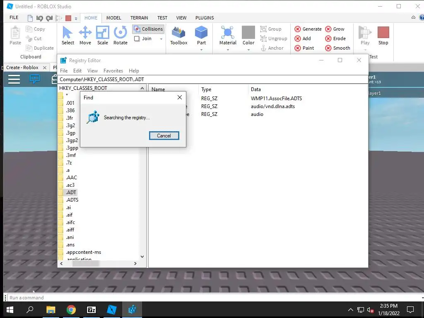The height and width of the screenshot is (318, 424).
Task: Switch to the VIEW ribbon tab
Action: click(x=181, y=18)
